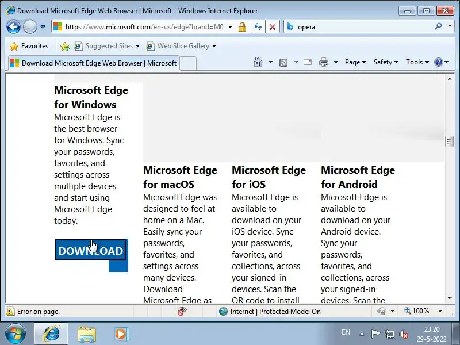Open Windows Explorer from taskbar
The image size is (460, 345).
87,334
